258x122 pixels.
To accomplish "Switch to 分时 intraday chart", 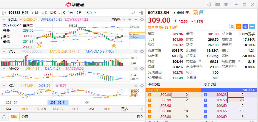I will [25, 13].
